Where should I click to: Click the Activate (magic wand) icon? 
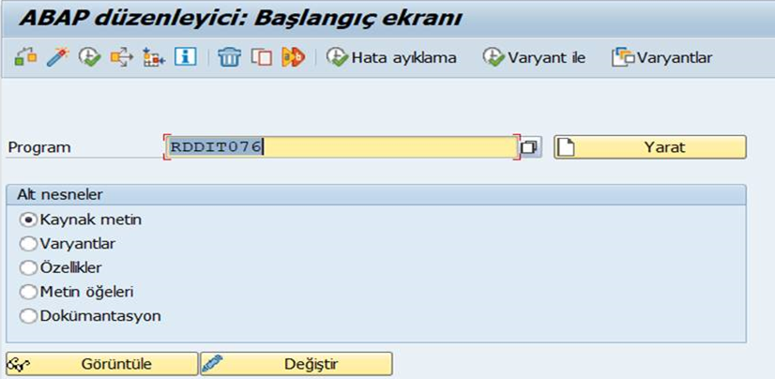click(58, 57)
